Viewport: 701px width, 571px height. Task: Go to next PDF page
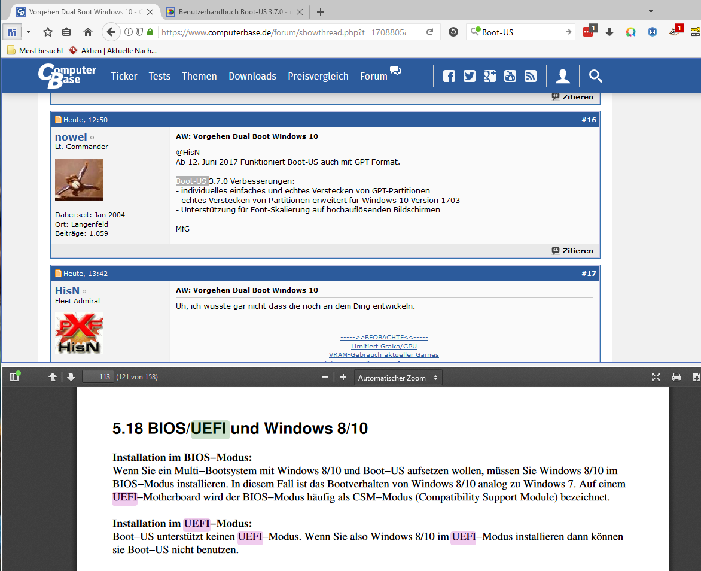tap(71, 377)
